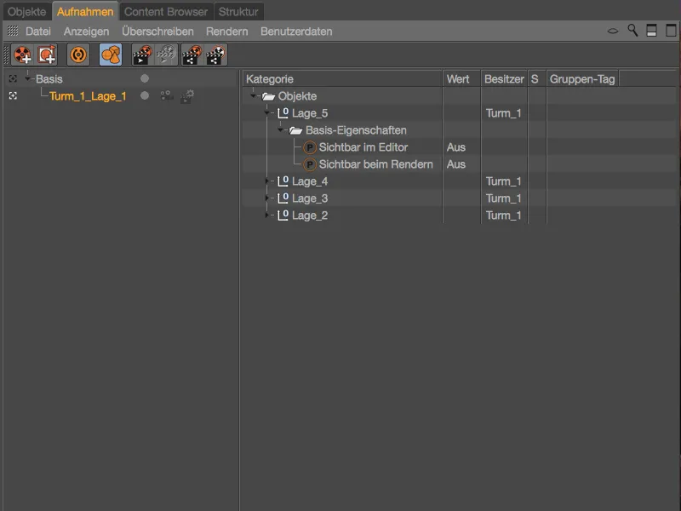Toggle the Auto Take orange ring icon
The width and height of the screenshot is (681, 511).
pyautogui.click(x=78, y=55)
